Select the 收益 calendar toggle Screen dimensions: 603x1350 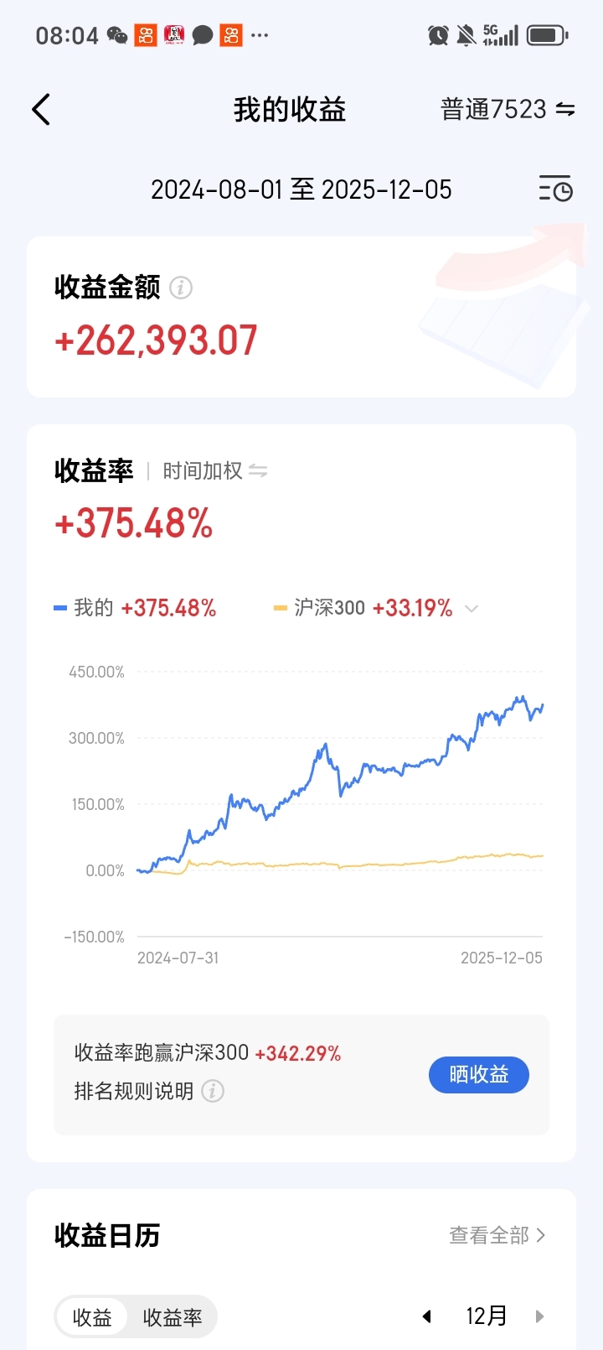(92, 1317)
